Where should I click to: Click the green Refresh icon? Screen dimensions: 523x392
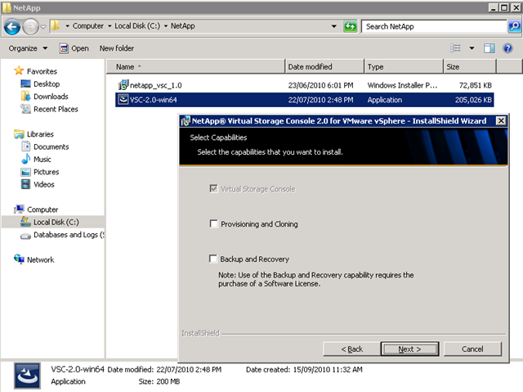point(351,26)
